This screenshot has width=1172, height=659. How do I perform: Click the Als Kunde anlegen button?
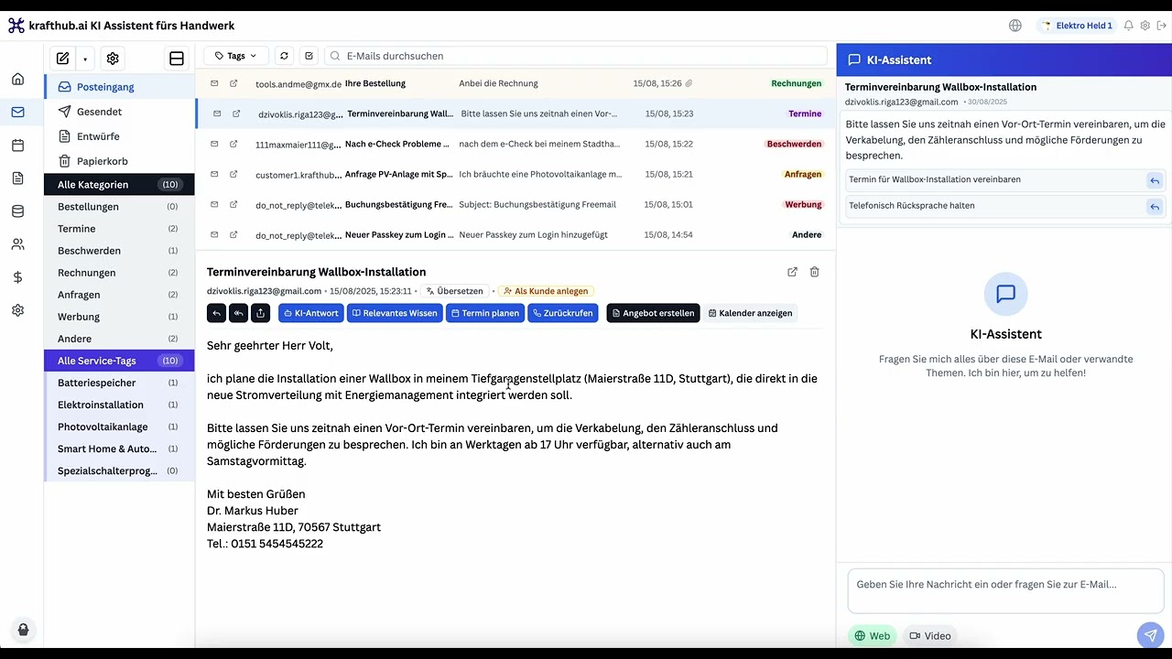point(546,291)
